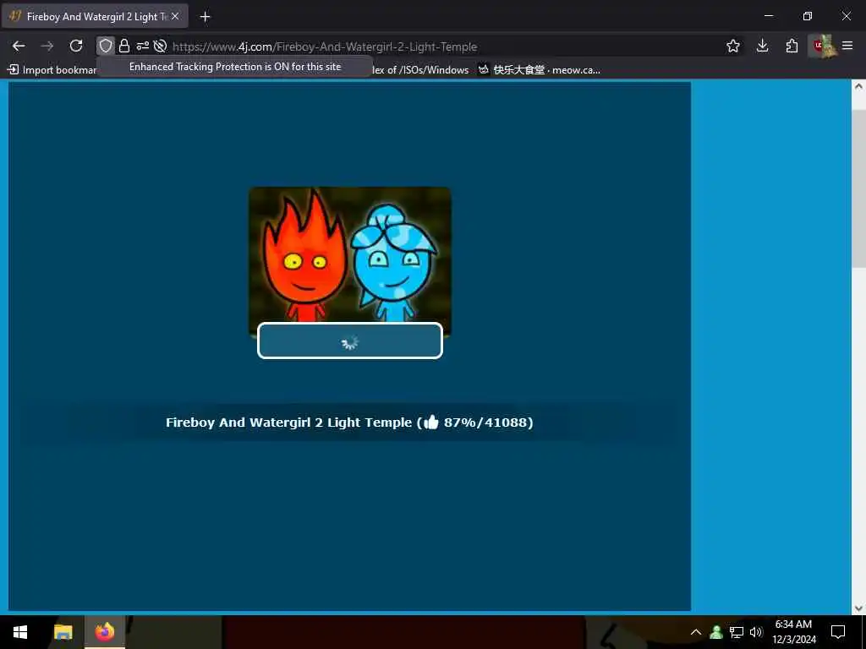This screenshot has height=649, width=866.
Task: Click the page scrollbar up arrow
Action: pos(858,86)
